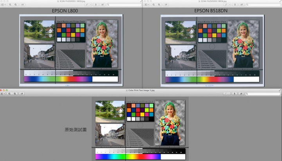Click the SCAN FILES00001 SRGB.jpg window title
Screen dimensions: 282x161
click(72, 1)
